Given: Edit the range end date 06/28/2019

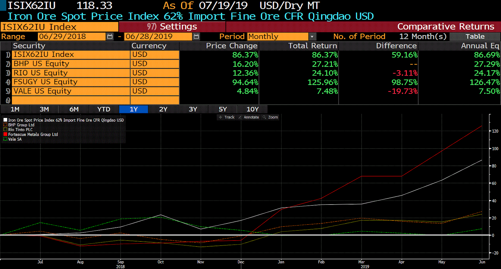Looking at the screenshot, I should click(x=158, y=37).
